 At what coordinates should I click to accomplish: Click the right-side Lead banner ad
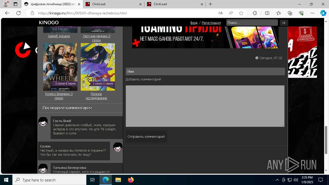coord(303,52)
